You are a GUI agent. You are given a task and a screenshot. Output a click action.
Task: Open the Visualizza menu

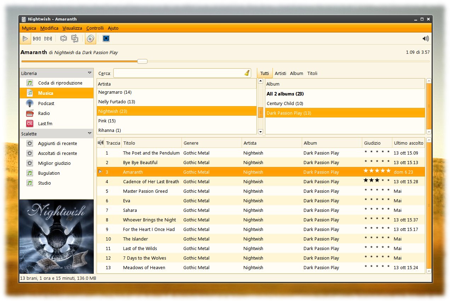pos(72,28)
